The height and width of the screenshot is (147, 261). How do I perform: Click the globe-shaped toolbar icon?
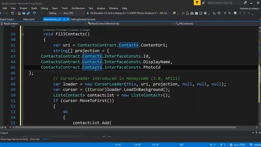pyautogui.click(x=205, y=13)
